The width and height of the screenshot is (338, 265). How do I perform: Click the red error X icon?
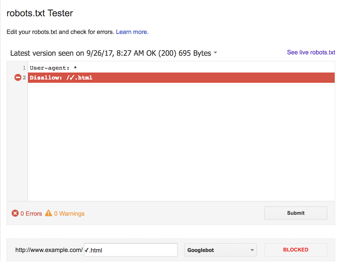(15, 213)
